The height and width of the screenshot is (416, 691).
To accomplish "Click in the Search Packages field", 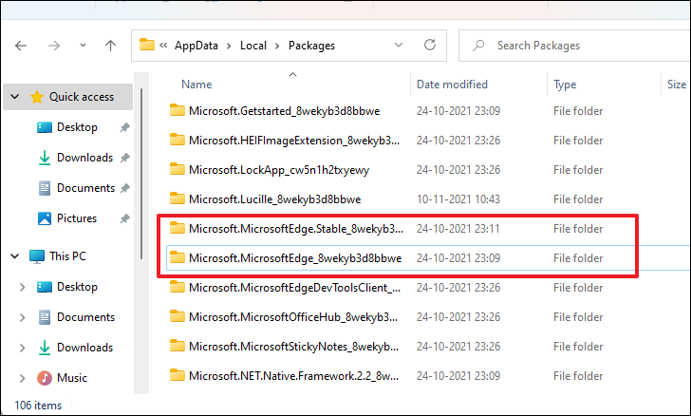I will [574, 46].
